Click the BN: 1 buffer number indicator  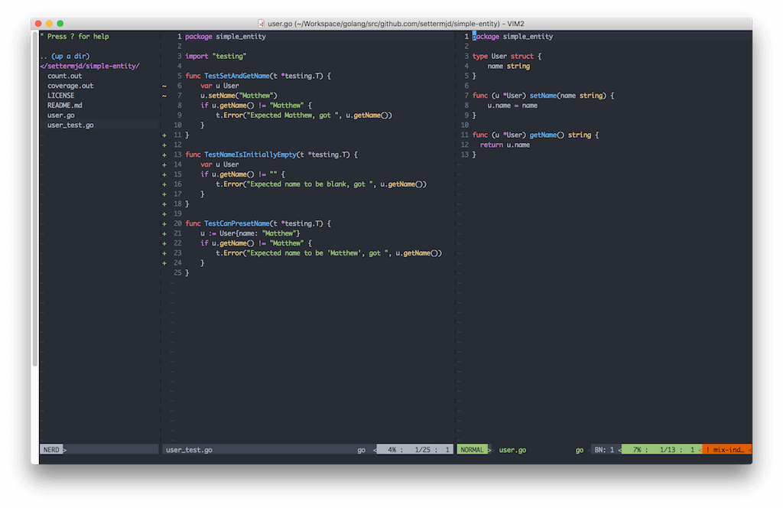(603, 449)
